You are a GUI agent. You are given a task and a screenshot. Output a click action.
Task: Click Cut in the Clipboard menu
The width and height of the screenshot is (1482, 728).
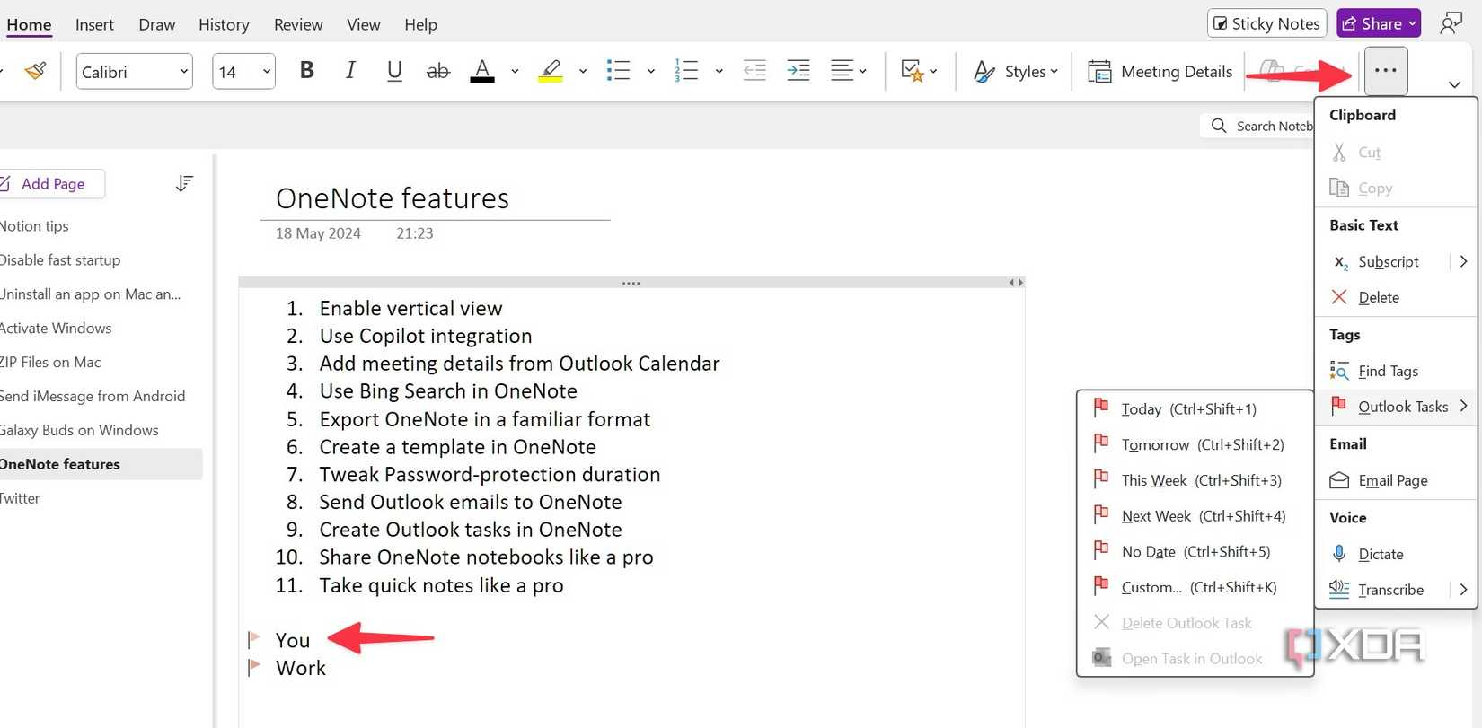pyautogui.click(x=1396, y=153)
